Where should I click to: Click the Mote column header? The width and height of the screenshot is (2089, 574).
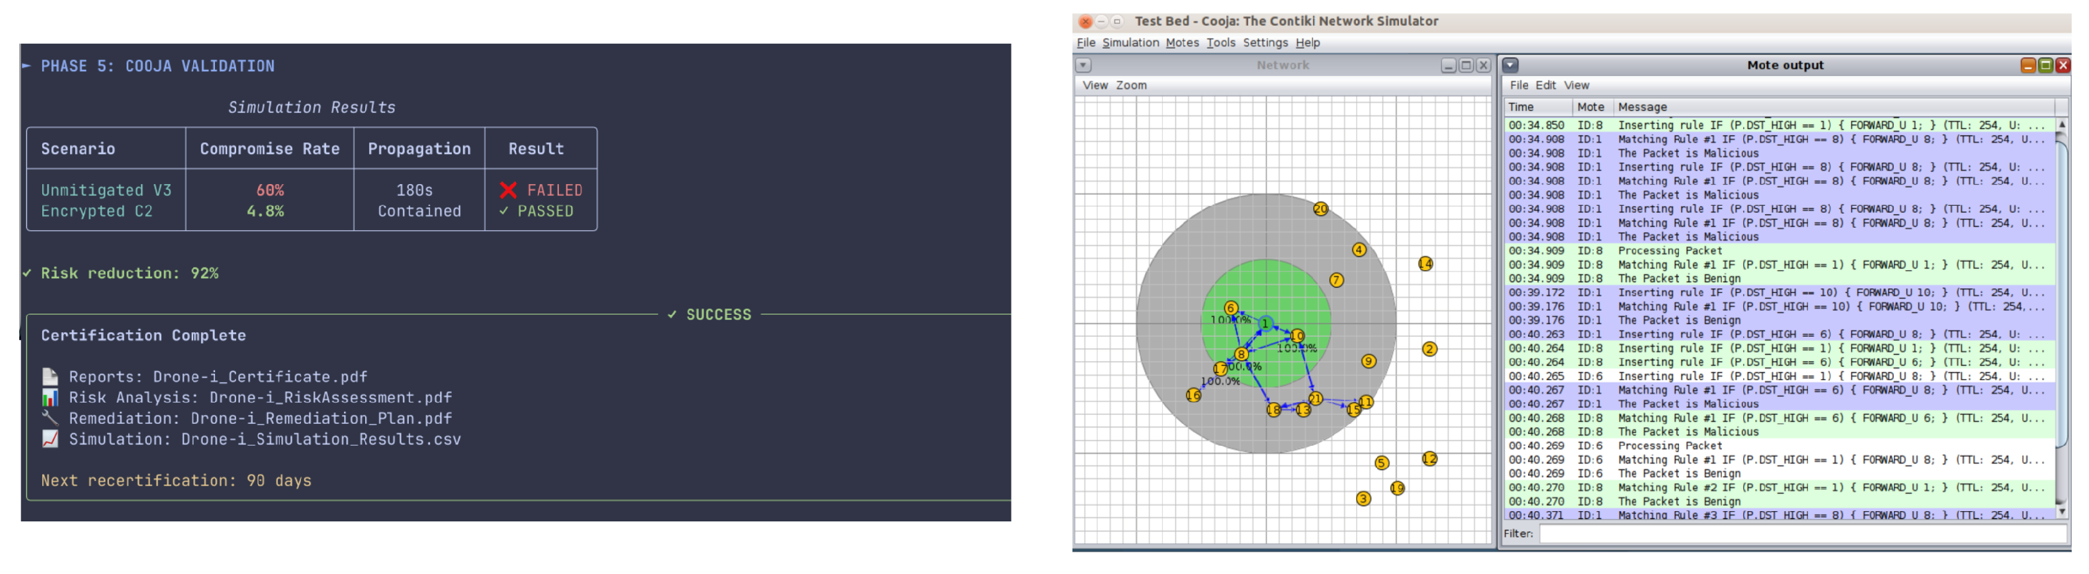(1590, 107)
